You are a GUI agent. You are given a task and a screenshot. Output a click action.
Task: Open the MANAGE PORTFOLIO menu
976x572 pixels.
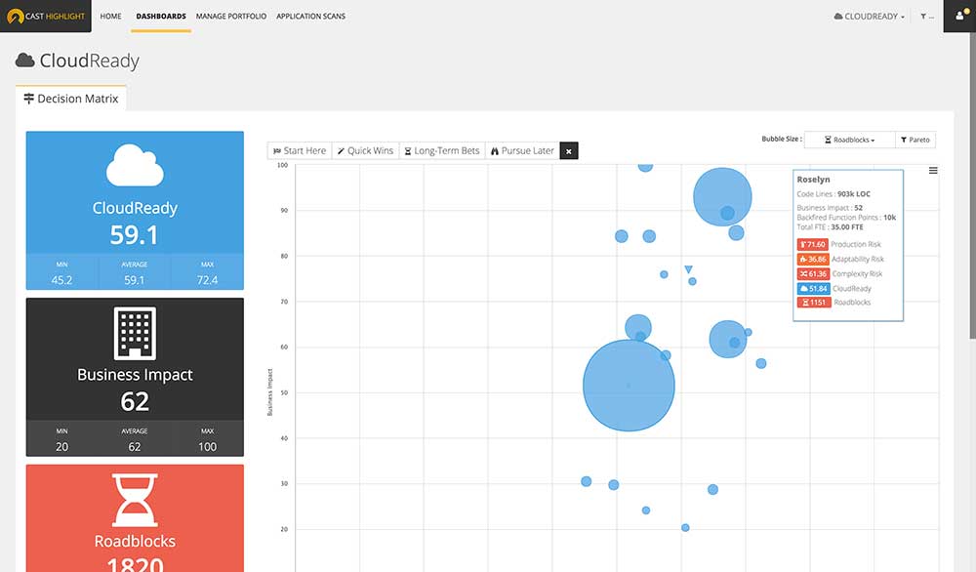[x=231, y=17]
